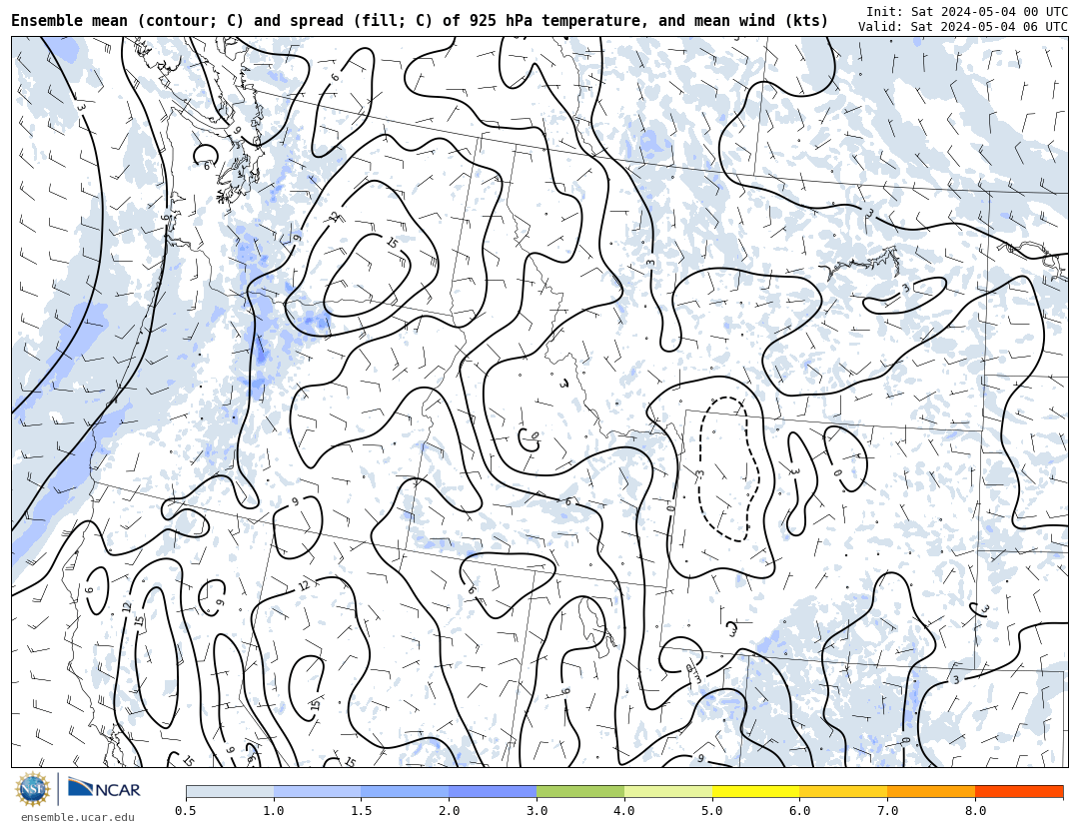This screenshot has height=830, width=1079.
Task: Click the Valid: Sat 2024-05-04 06 UTC text
Action: pos(963,27)
